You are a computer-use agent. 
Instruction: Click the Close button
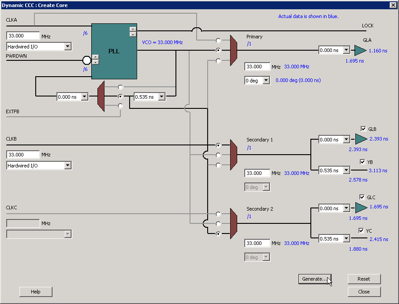(364, 292)
